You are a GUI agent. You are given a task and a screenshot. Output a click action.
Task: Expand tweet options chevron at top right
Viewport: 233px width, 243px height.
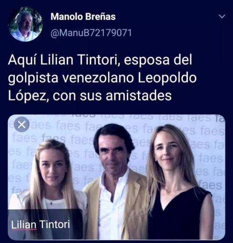[x=222, y=16]
